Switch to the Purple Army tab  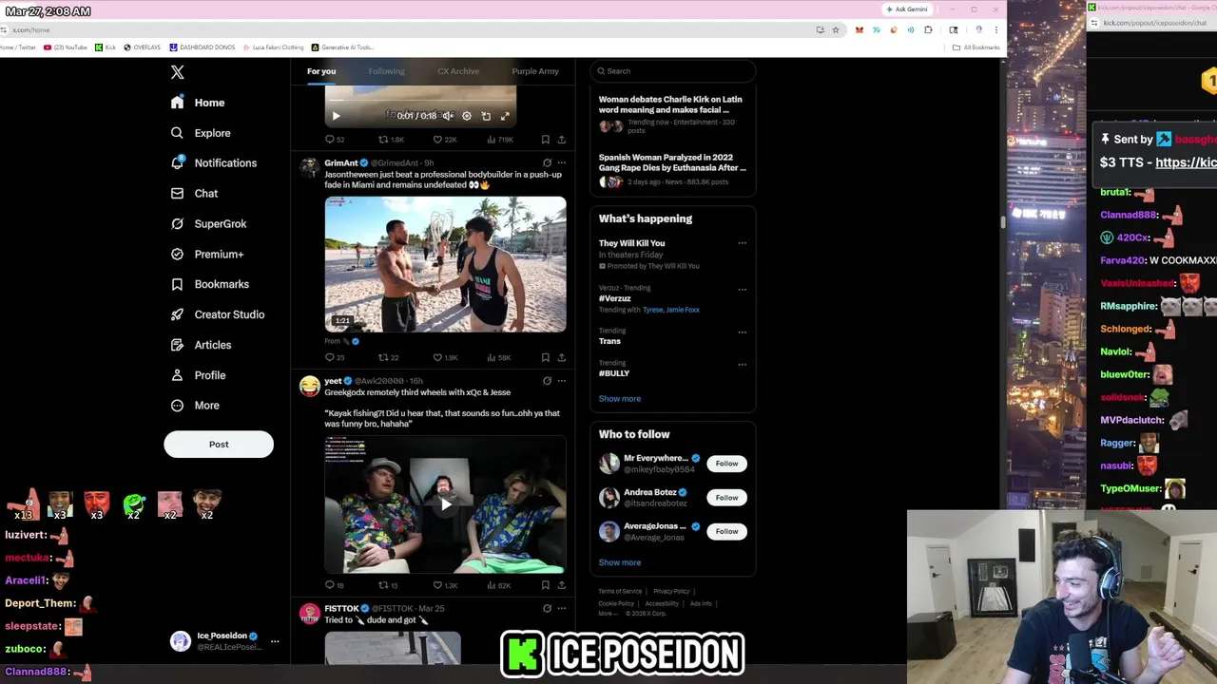(535, 71)
